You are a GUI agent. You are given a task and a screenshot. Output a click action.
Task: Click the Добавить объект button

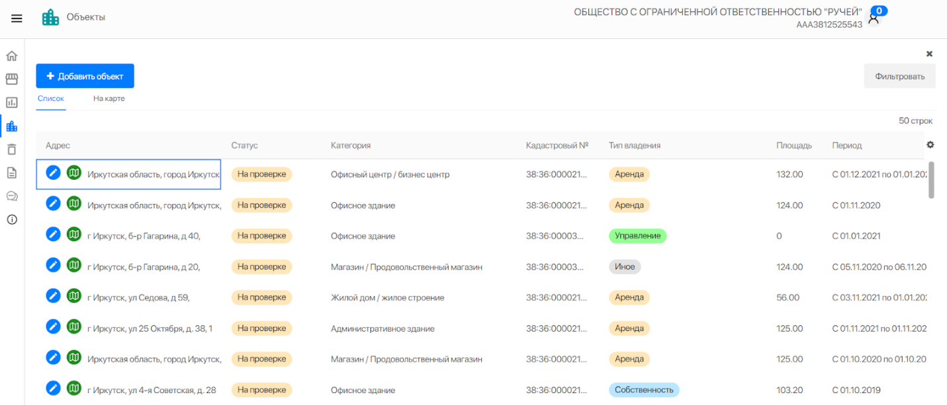(85, 76)
